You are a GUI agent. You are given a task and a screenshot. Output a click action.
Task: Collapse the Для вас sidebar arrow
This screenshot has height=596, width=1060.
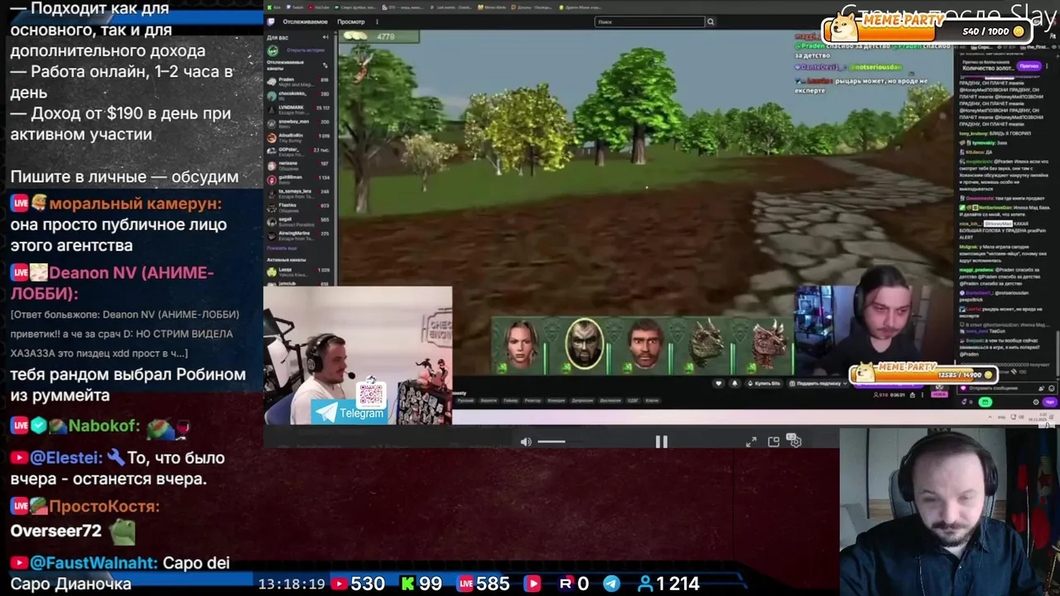[325, 37]
